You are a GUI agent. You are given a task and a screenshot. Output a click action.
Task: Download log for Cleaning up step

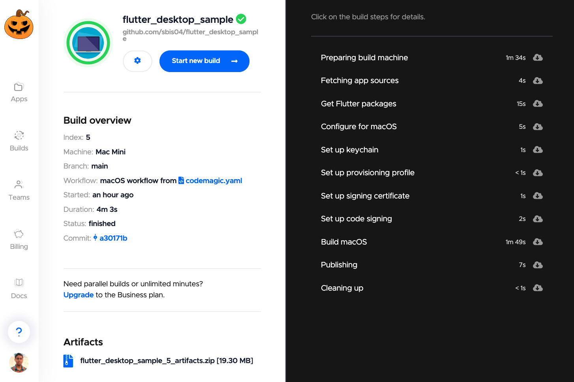[x=538, y=288]
